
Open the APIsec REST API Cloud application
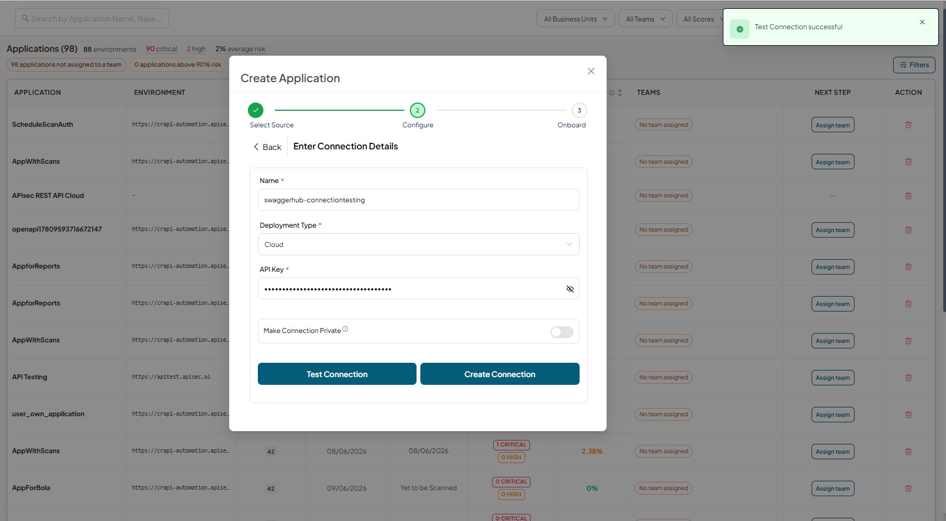tap(48, 196)
